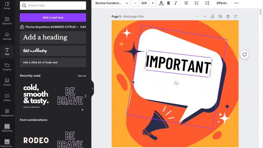Viewport: 263px width, 148px height.
Task: Open the text color picker
Action: [161, 3]
